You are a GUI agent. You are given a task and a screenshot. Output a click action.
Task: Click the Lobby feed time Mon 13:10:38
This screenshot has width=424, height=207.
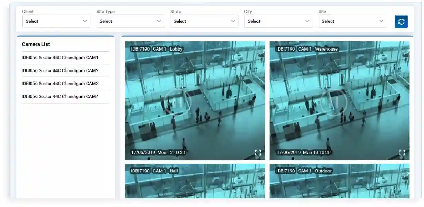click(x=171, y=152)
